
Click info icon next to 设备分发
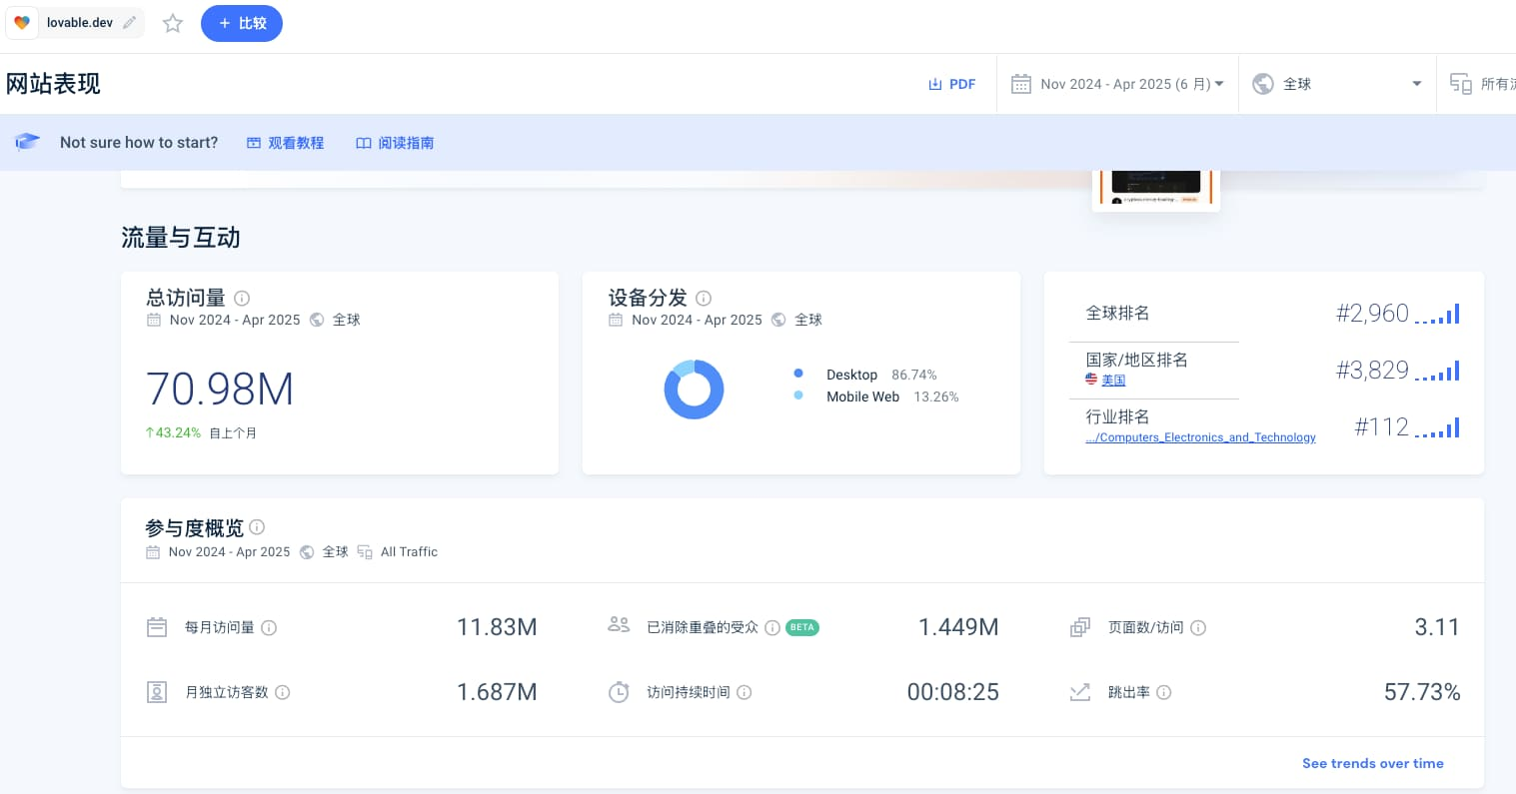pos(704,298)
